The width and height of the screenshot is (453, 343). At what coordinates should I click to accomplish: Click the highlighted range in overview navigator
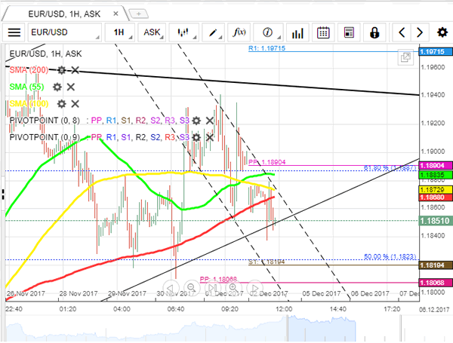tap(322, 329)
